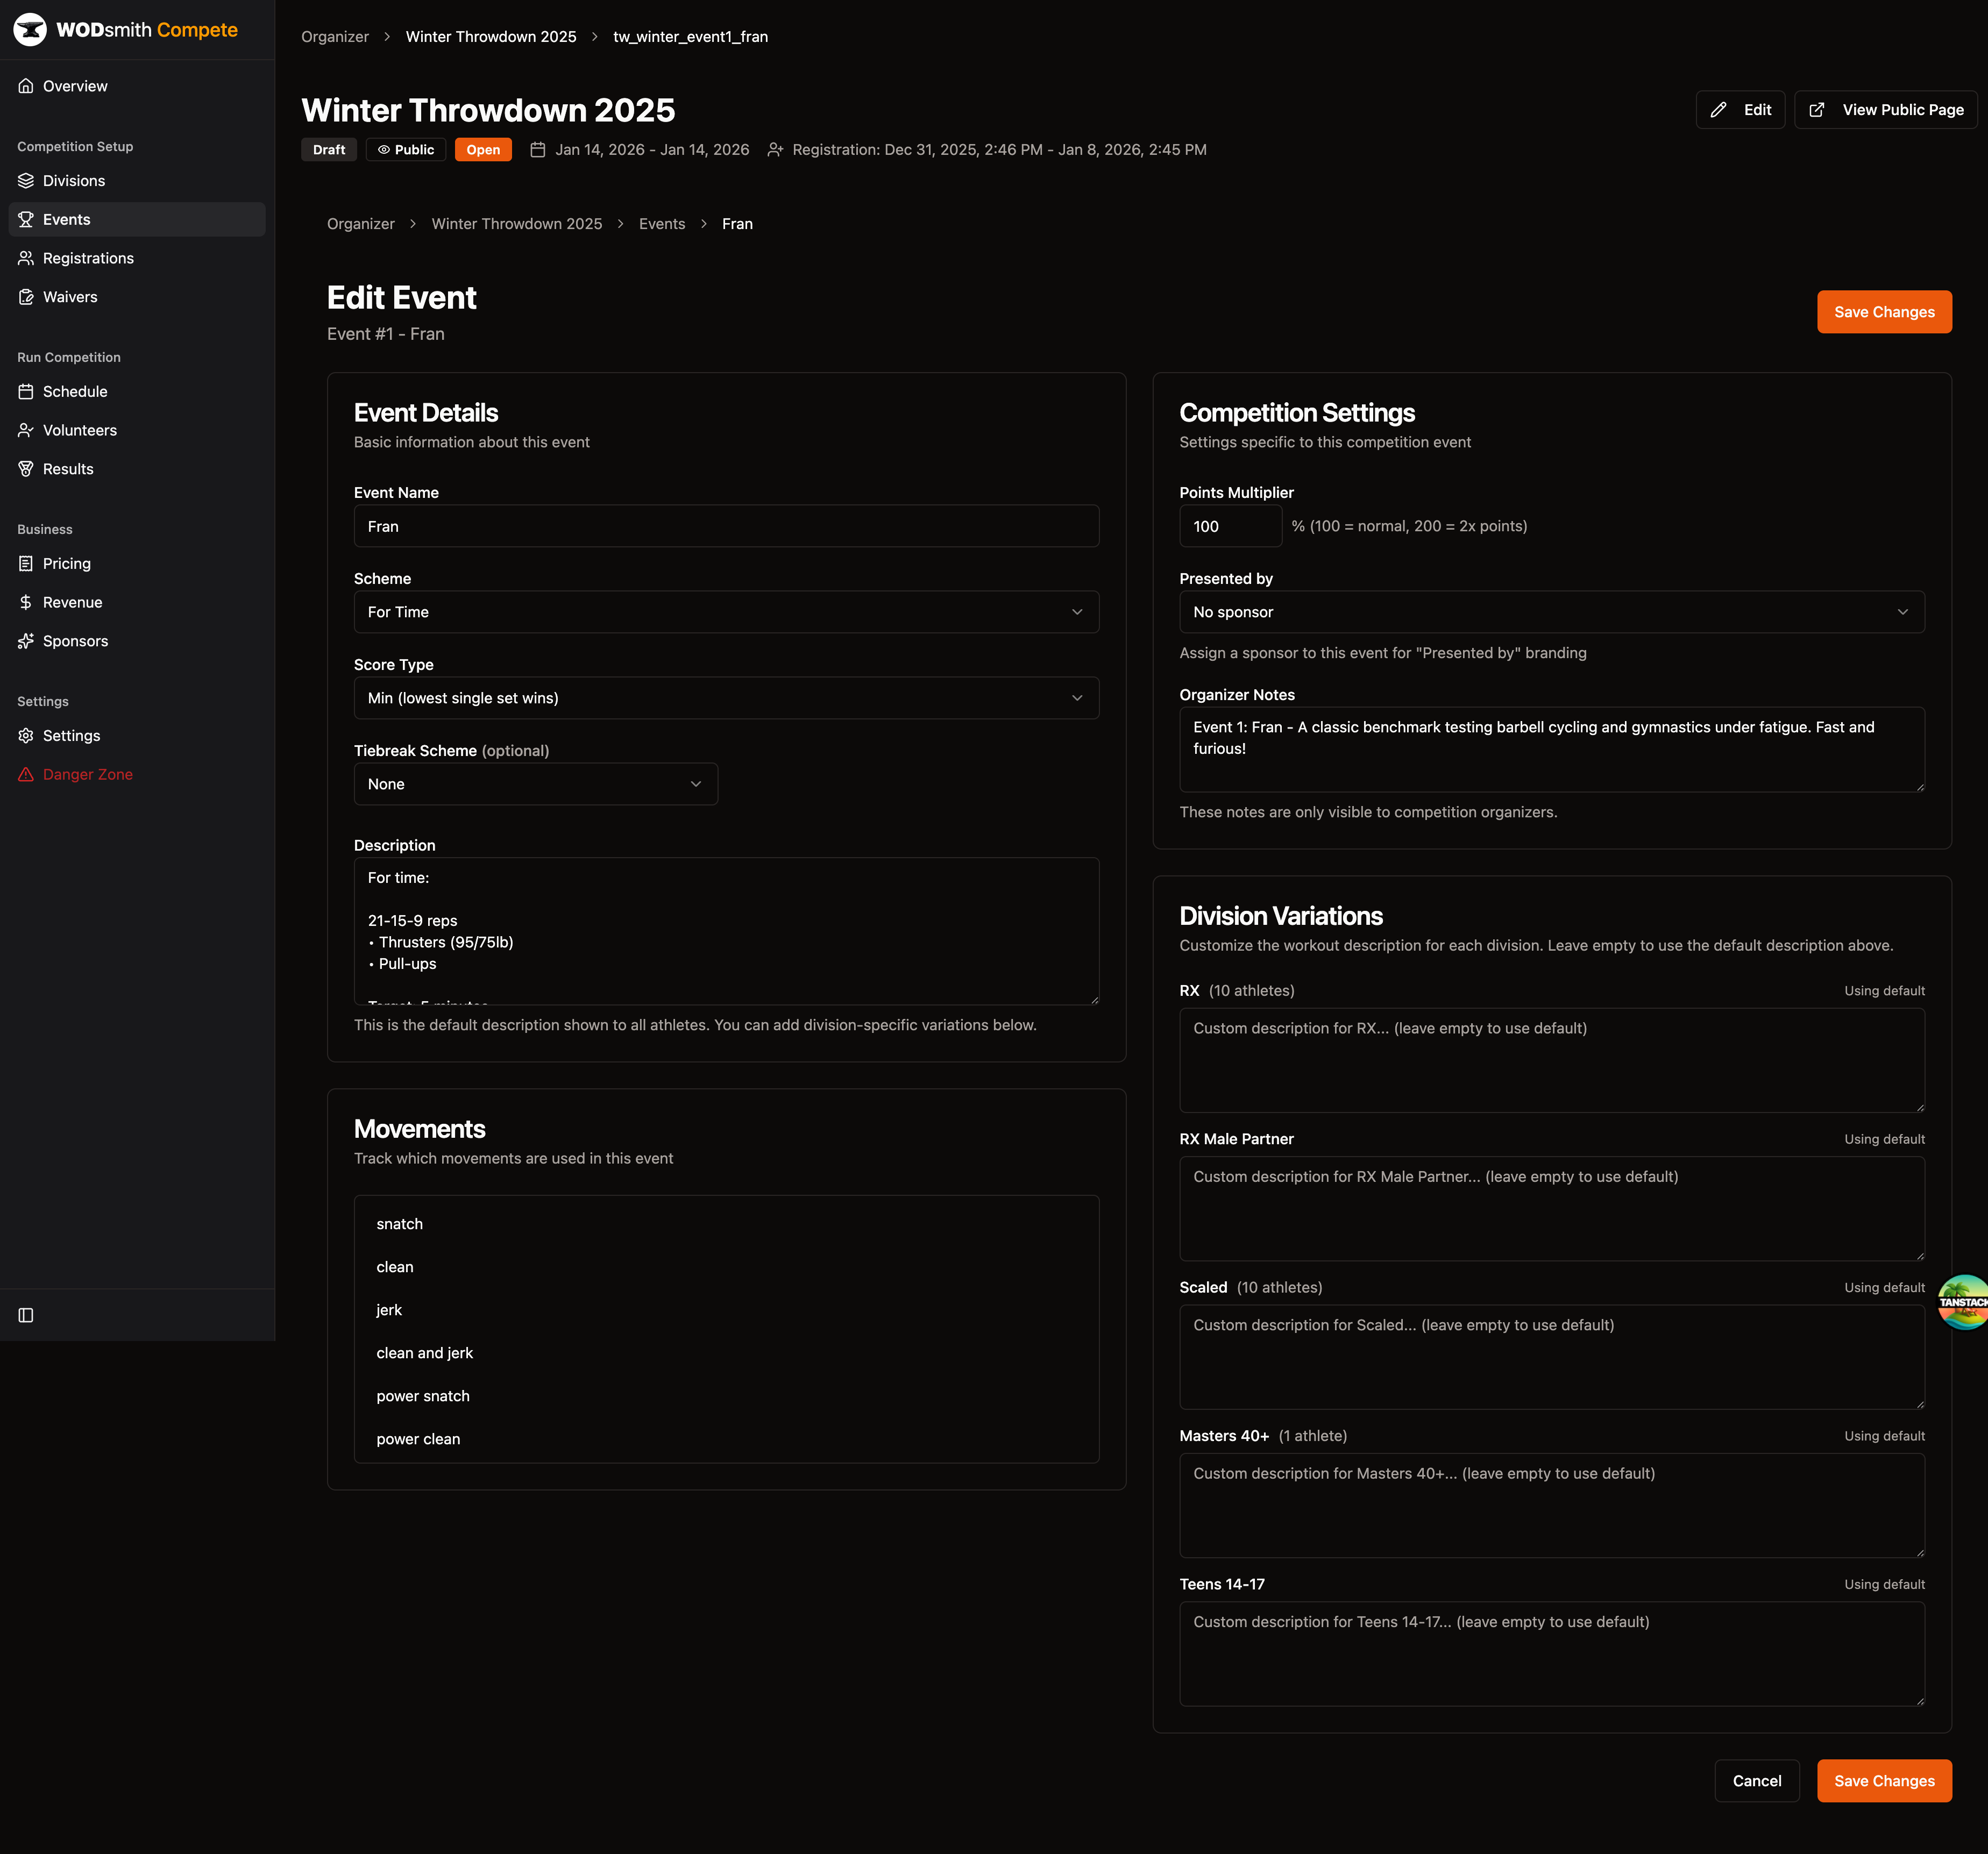Open the Tiebreak Scheme dropdown set to None
Screen dimensions: 1988x1854
pyautogui.click(x=535, y=783)
